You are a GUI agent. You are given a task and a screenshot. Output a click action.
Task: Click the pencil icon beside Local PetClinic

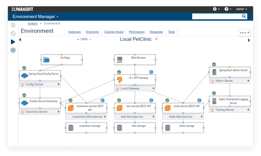tap(156, 39)
